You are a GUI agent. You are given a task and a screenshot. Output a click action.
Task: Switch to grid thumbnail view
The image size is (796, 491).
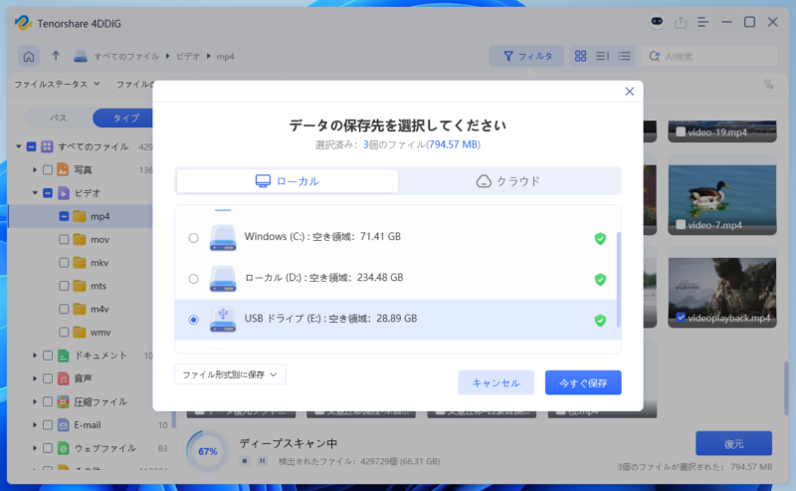(x=581, y=56)
